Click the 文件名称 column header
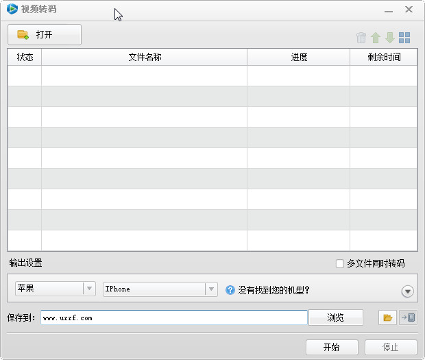Screen dimensions: 425x360 145,57
